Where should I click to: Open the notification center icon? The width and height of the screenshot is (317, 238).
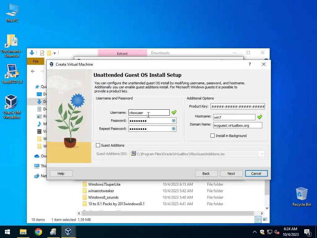pyautogui.click(x=307, y=232)
